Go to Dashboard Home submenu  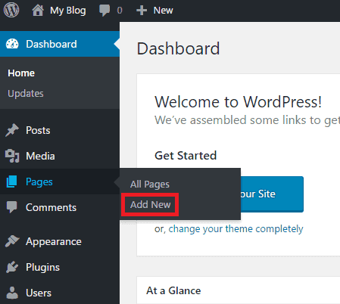tap(21, 73)
